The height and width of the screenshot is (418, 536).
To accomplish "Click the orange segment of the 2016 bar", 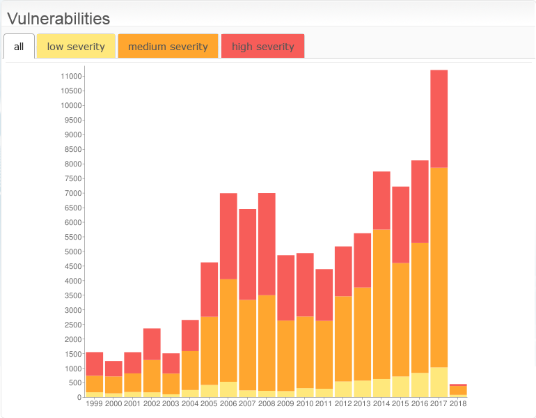I will (x=420, y=307).
